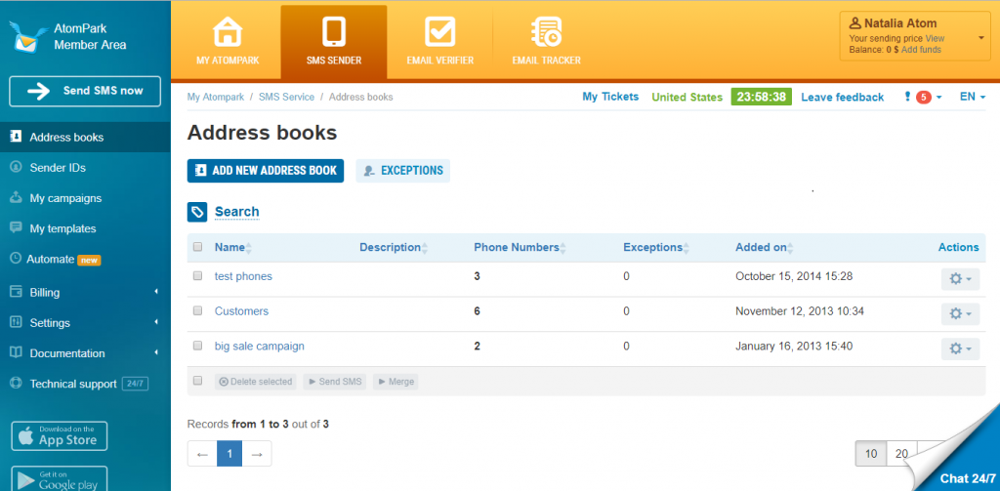Expand the Settings submenu arrow

(x=156, y=323)
